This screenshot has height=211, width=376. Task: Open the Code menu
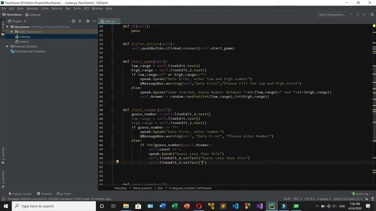tap(45, 8)
